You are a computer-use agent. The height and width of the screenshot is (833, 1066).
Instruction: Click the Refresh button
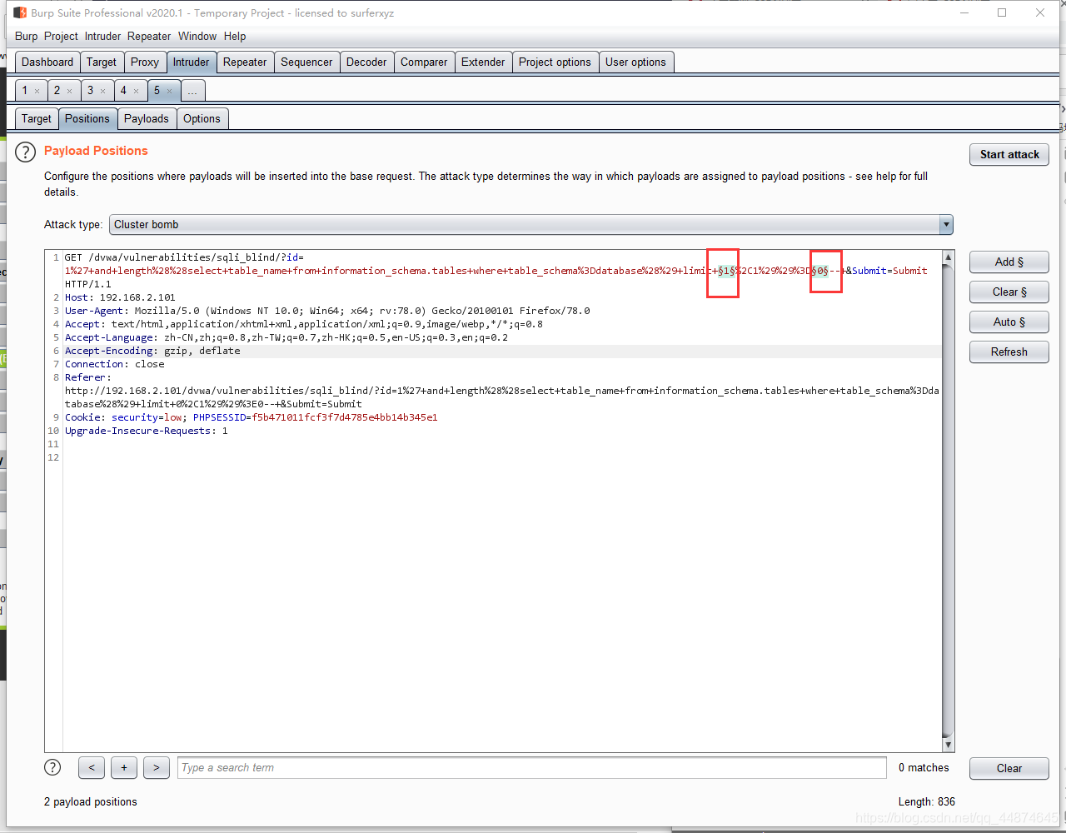[x=1009, y=352]
